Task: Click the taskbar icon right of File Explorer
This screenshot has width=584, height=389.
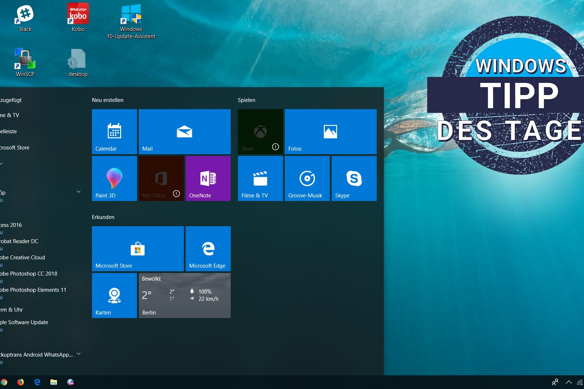Action: click(x=70, y=382)
